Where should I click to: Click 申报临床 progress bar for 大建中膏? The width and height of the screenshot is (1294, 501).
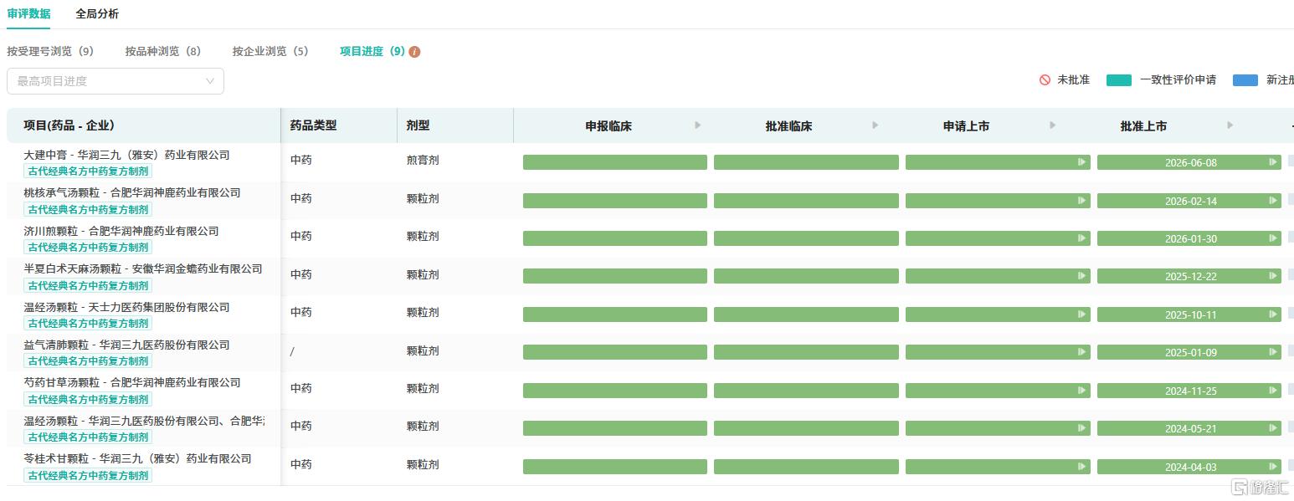(615, 162)
